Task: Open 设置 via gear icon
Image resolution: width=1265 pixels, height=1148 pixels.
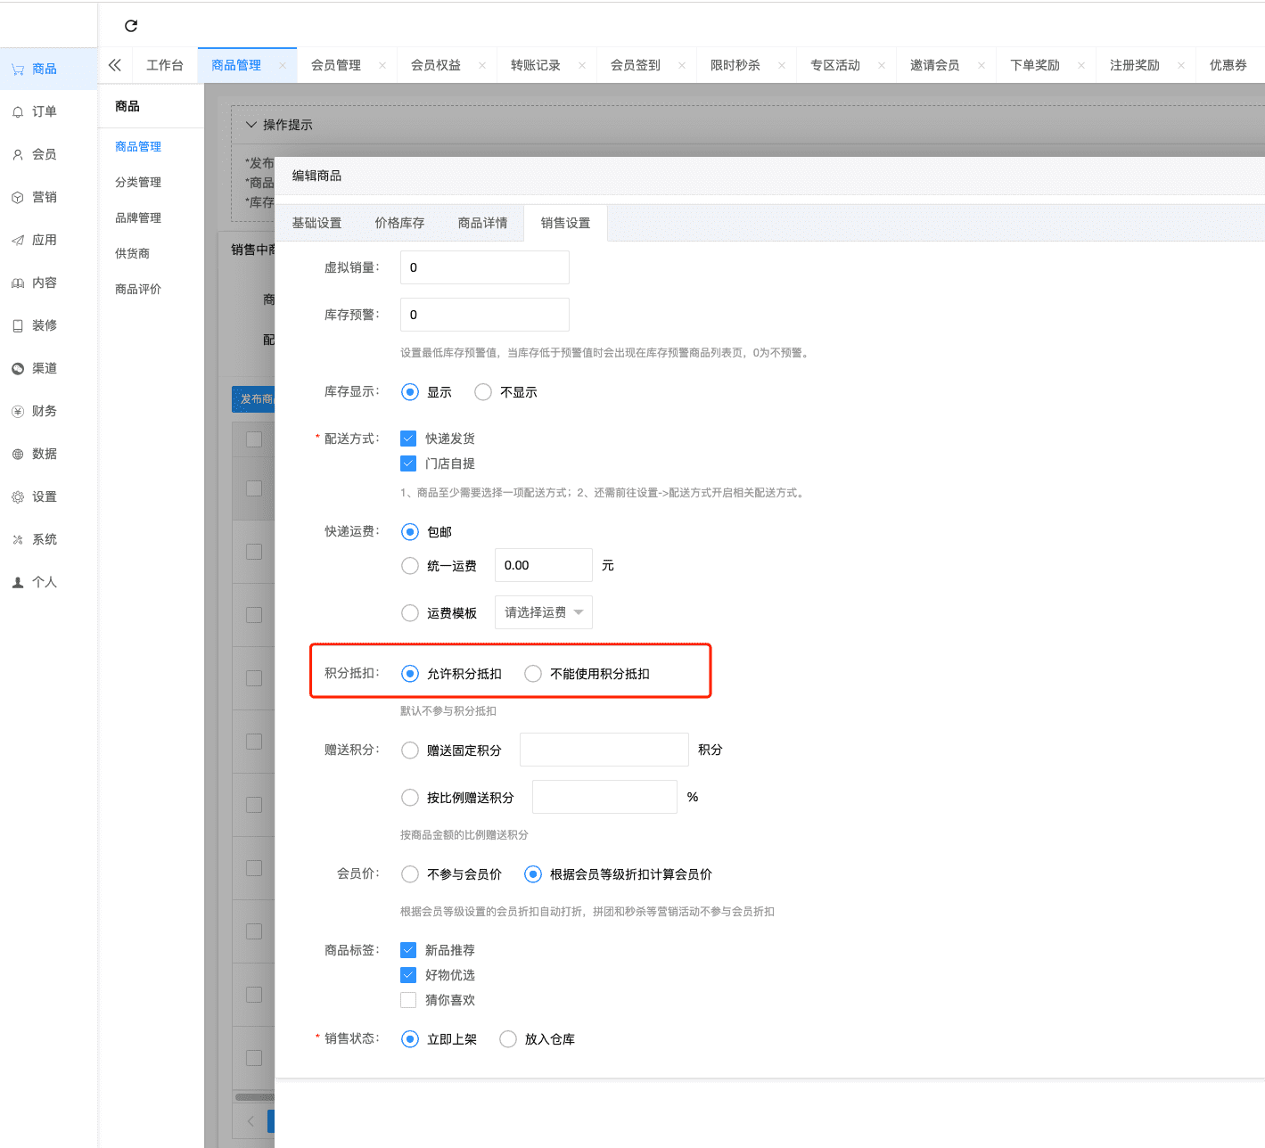Action: tap(18, 497)
